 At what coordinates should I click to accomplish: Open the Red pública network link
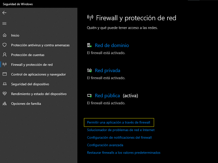pos(107,96)
